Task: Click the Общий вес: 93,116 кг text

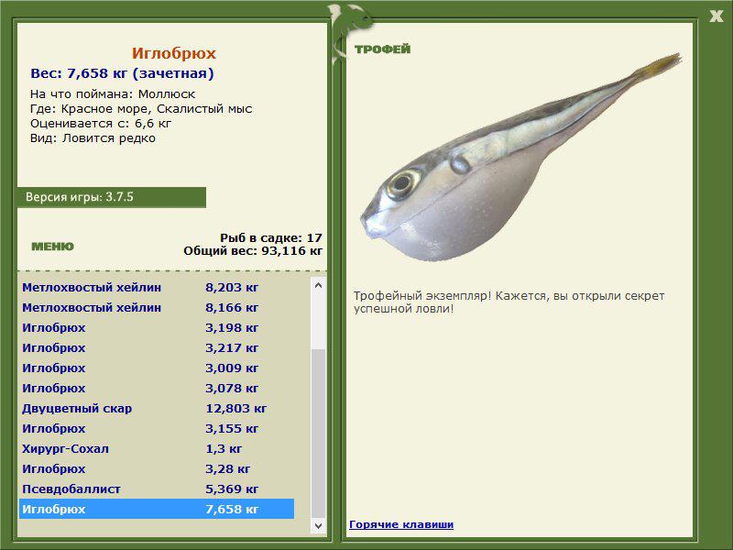Action: coord(253,250)
